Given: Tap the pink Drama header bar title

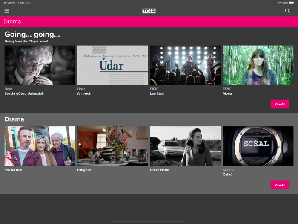Looking at the screenshot, I should 12,22.
